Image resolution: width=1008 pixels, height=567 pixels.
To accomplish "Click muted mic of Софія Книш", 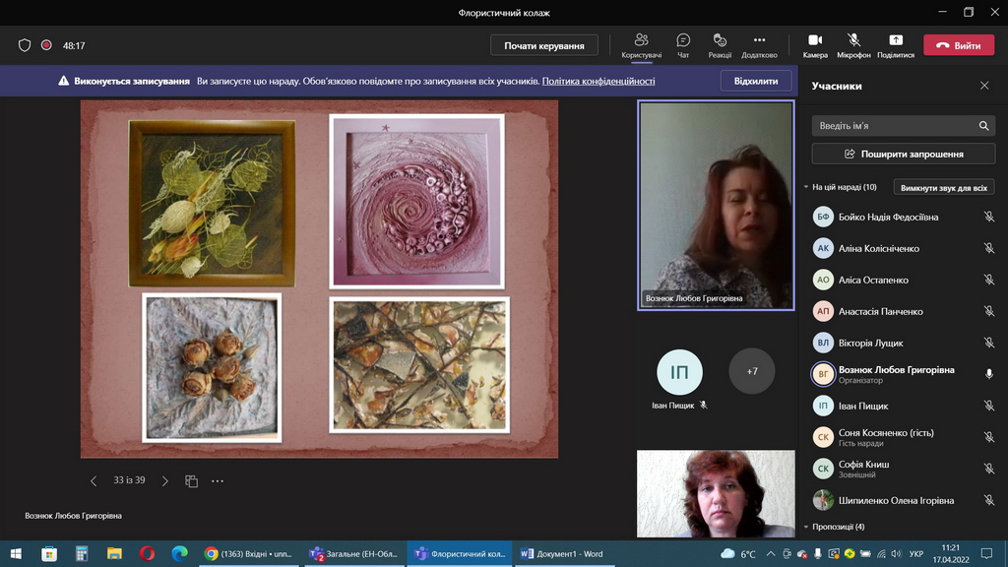I will [x=988, y=469].
